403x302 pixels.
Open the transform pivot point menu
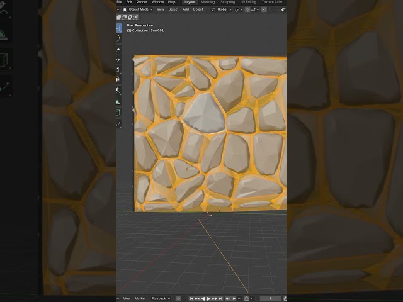239,9
